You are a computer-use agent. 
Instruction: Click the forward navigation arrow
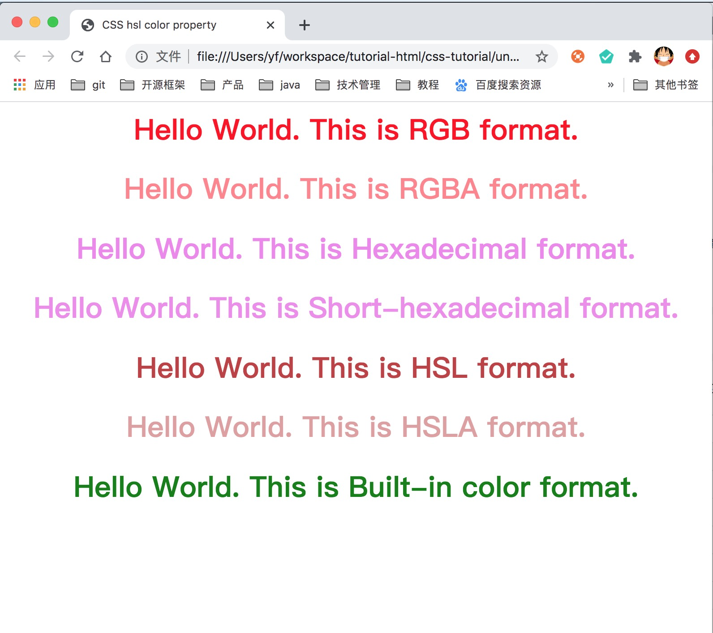(48, 56)
